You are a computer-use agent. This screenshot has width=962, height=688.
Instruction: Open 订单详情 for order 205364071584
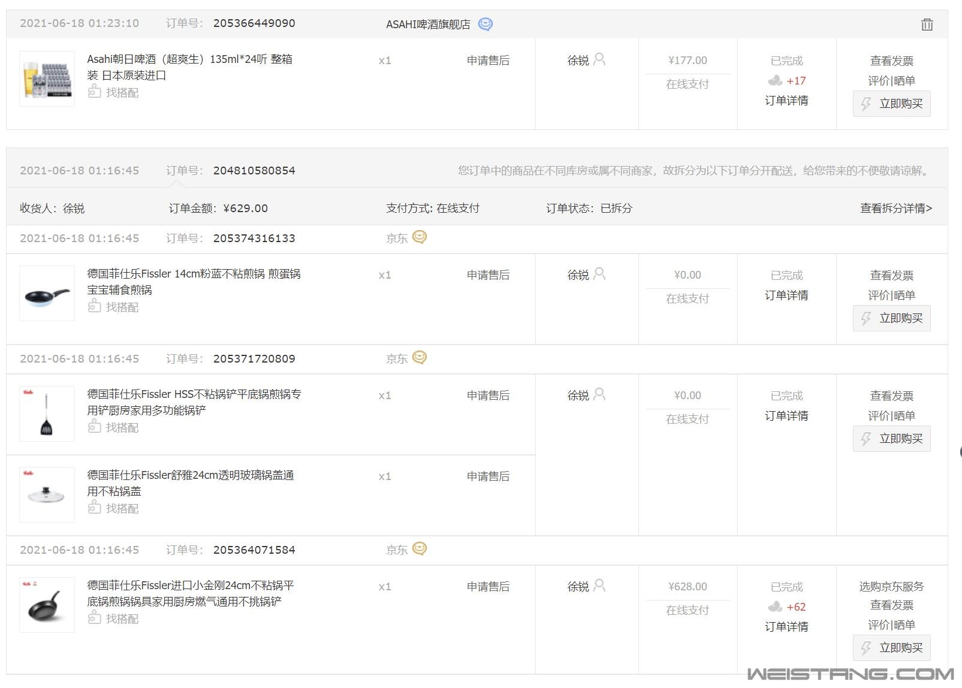(786, 627)
